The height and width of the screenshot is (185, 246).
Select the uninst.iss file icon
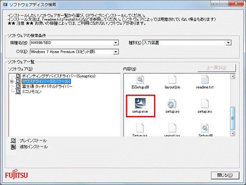[x=172, y=128]
